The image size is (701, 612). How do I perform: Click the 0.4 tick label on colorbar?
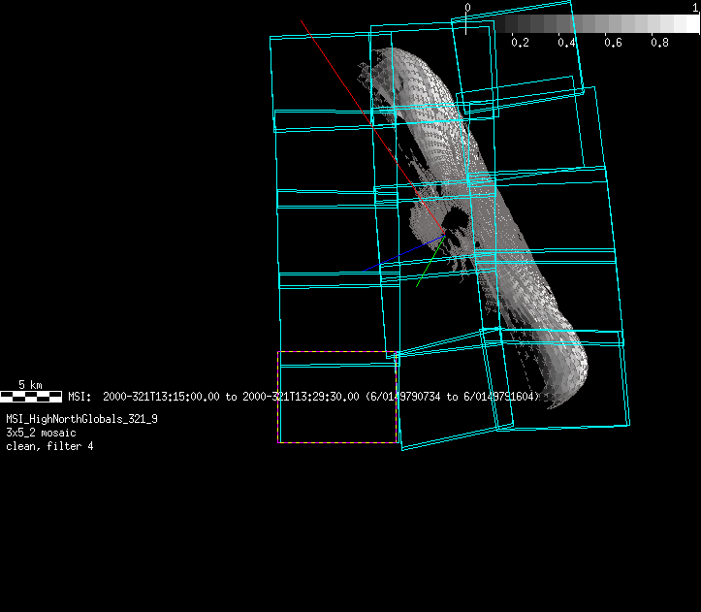pos(566,43)
